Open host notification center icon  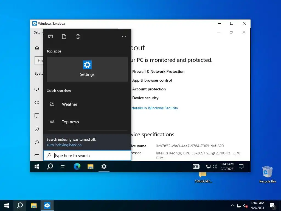[x=272, y=206]
